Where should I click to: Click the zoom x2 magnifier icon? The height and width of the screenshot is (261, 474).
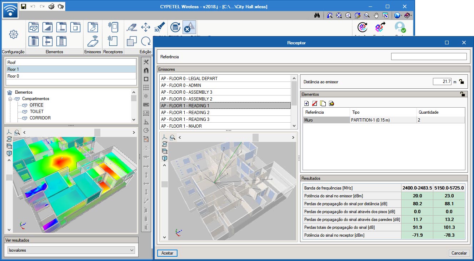[x=348, y=15]
